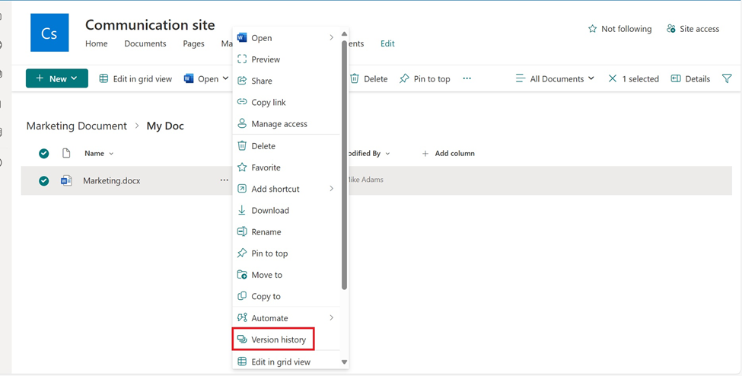Toggle Not following star for site
742x376 pixels.
[593, 29]
